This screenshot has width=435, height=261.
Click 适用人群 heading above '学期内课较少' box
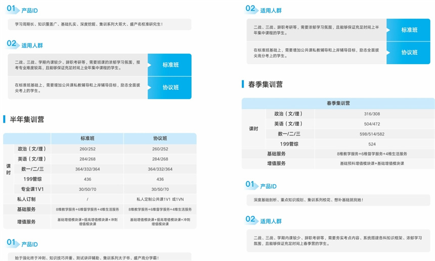point(32,46)
